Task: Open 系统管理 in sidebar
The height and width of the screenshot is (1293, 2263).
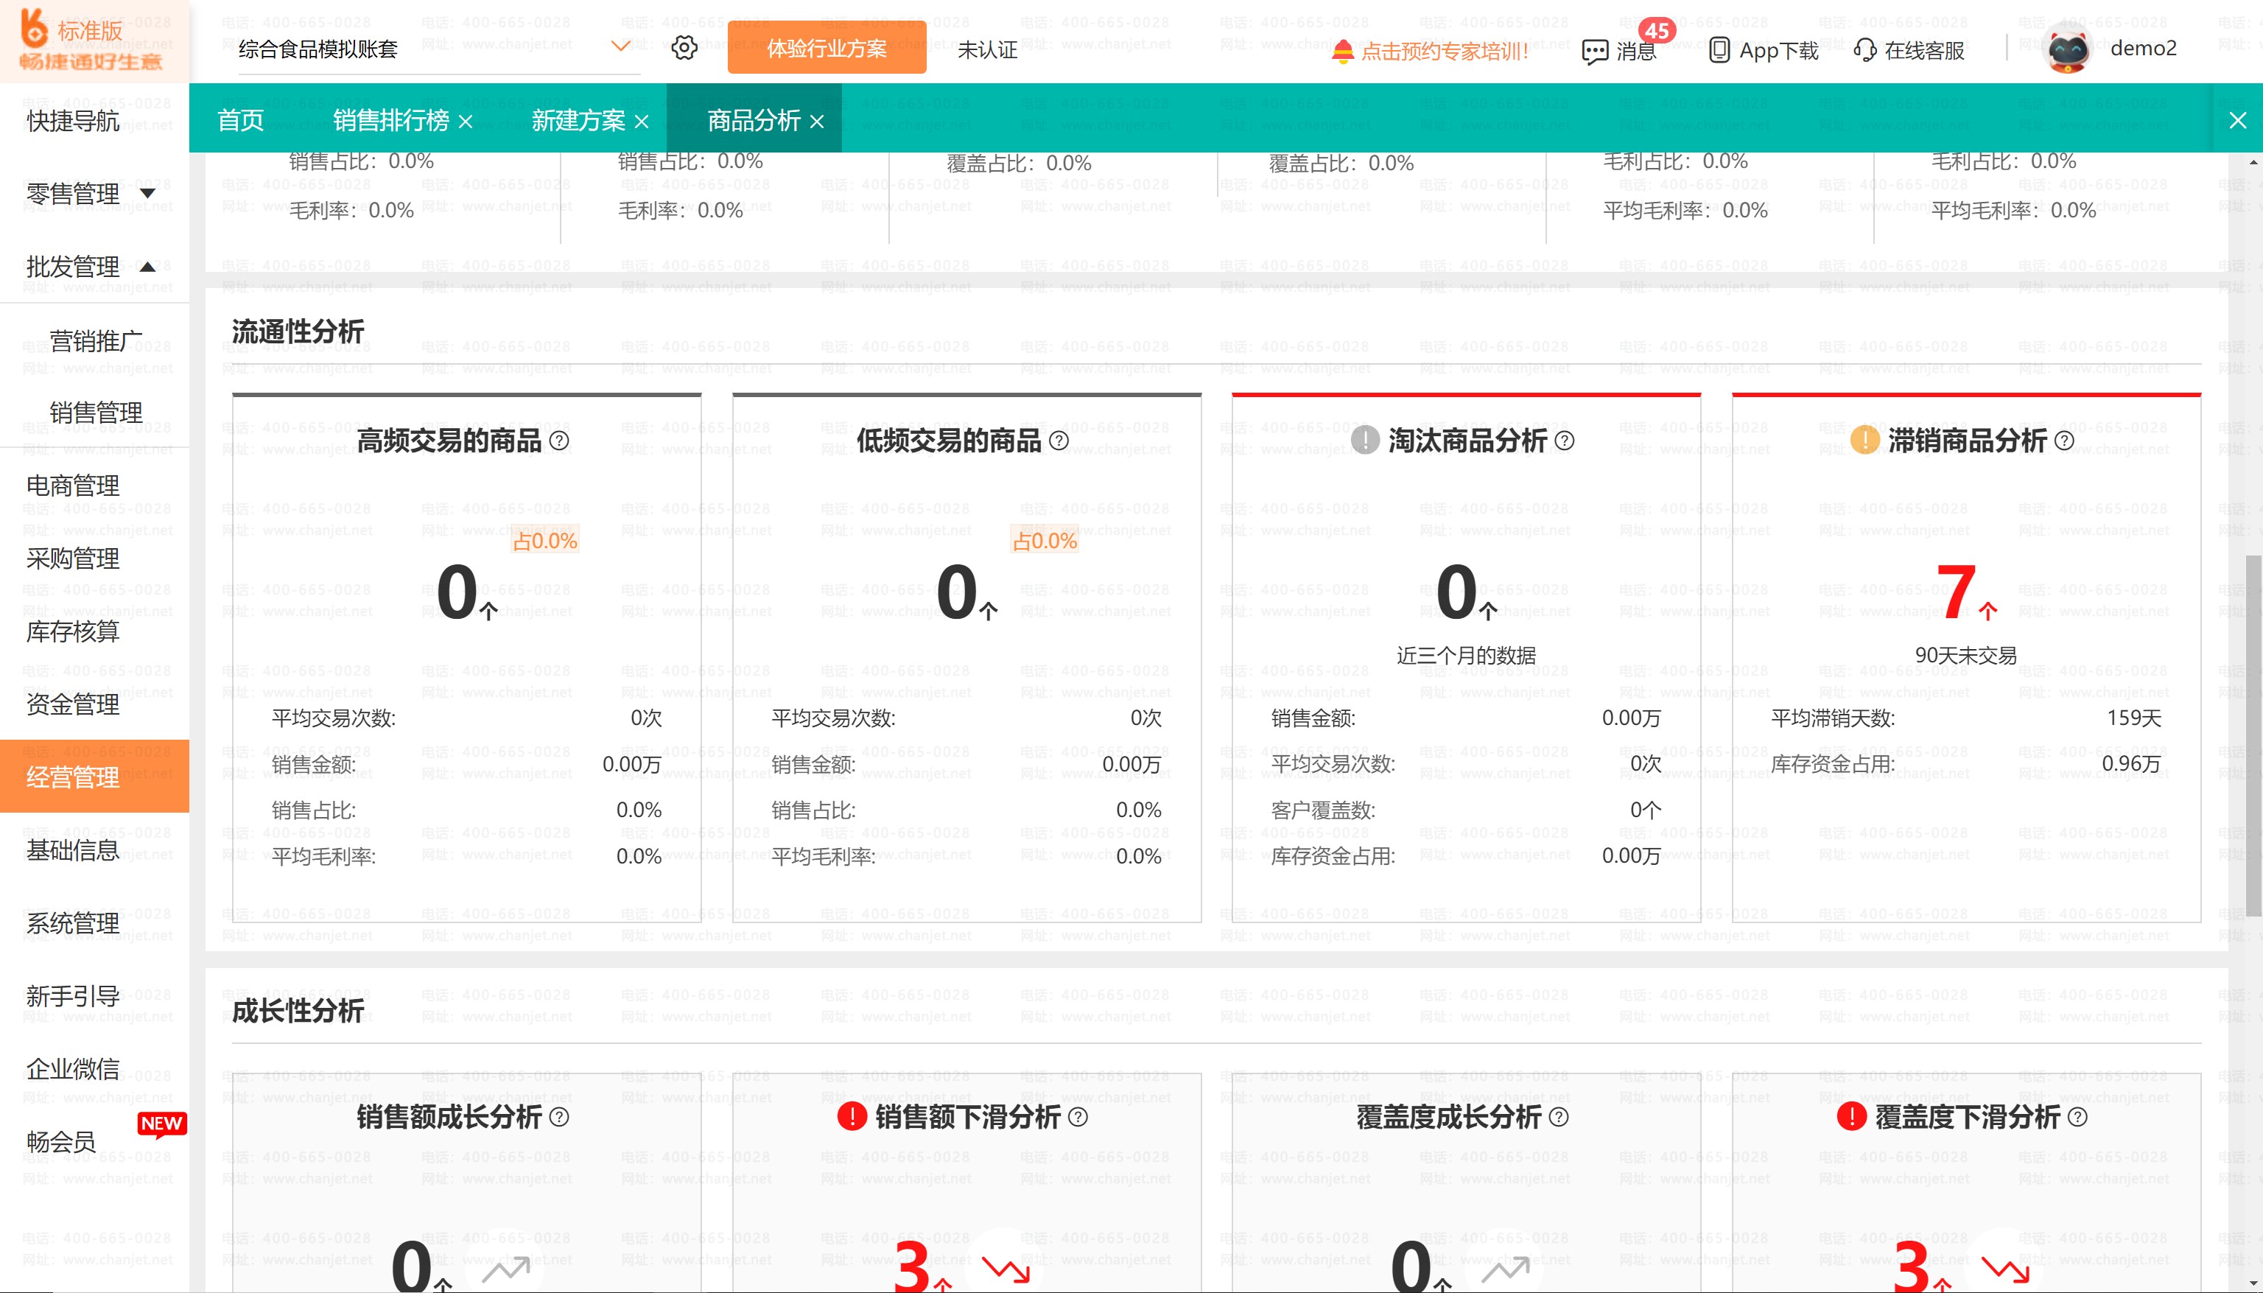Action: pyautogui.click(x=73, y=922)
